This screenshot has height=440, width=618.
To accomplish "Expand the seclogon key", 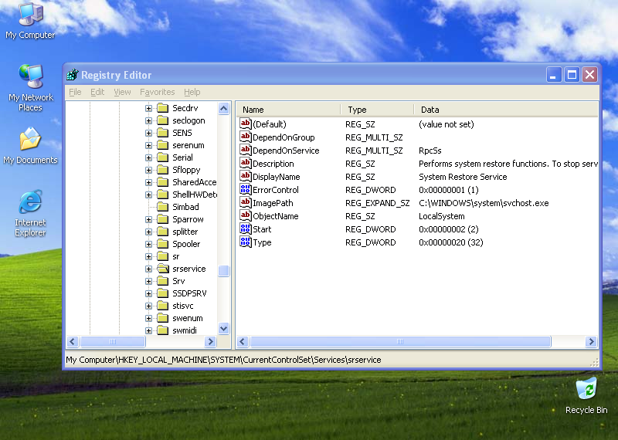I will coord(148,120).
